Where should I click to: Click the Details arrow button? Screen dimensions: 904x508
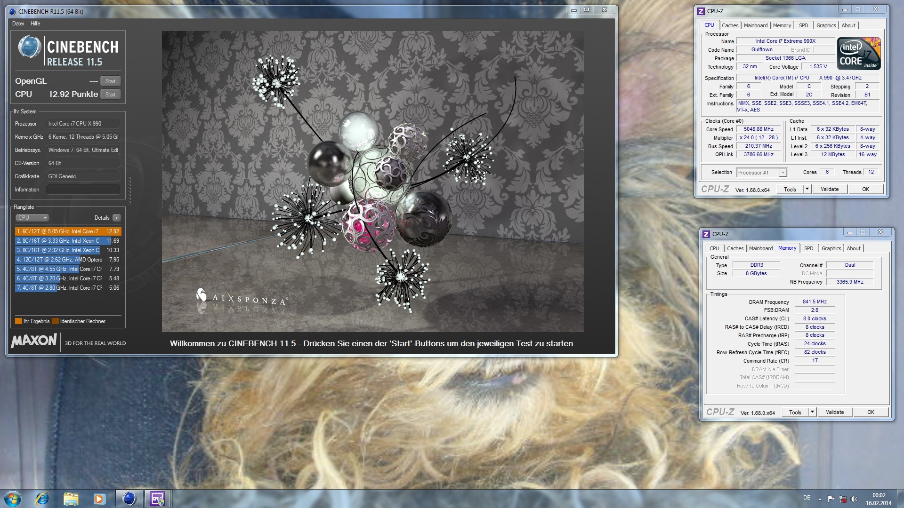click(117, 218)
